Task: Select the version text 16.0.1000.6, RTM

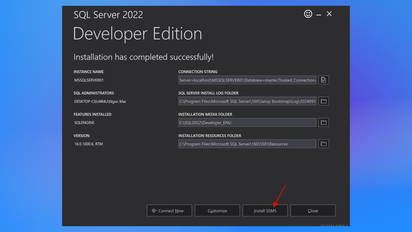Action: (89, 144)
